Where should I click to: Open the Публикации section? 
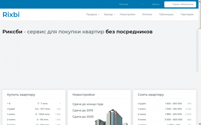coord(166,14)
